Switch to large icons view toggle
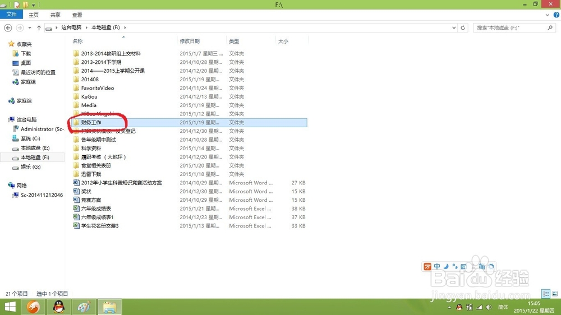Image resolution: width=561 pixels, height=315 pixels. 555,294
